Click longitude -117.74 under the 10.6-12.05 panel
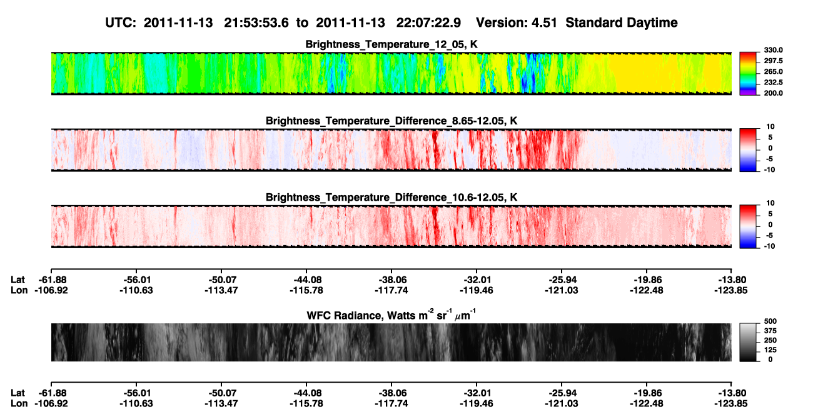Image resolution: width=813 pixels, height=417 pixels. point(391,290)
